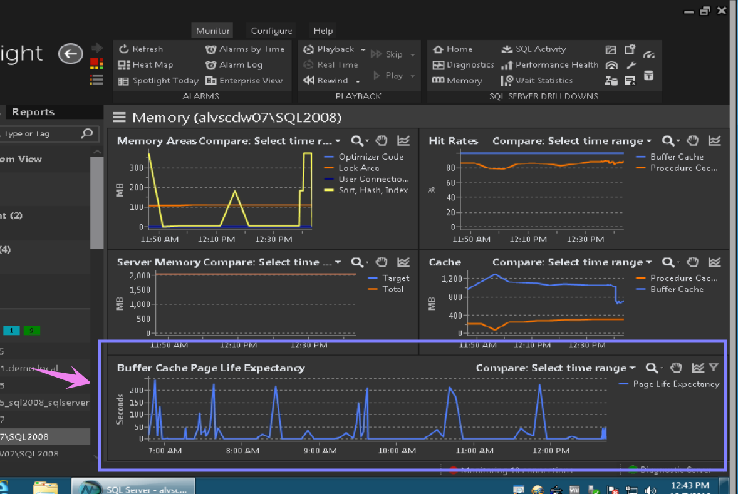Open Alarms by Time

(x=245, y=49)
